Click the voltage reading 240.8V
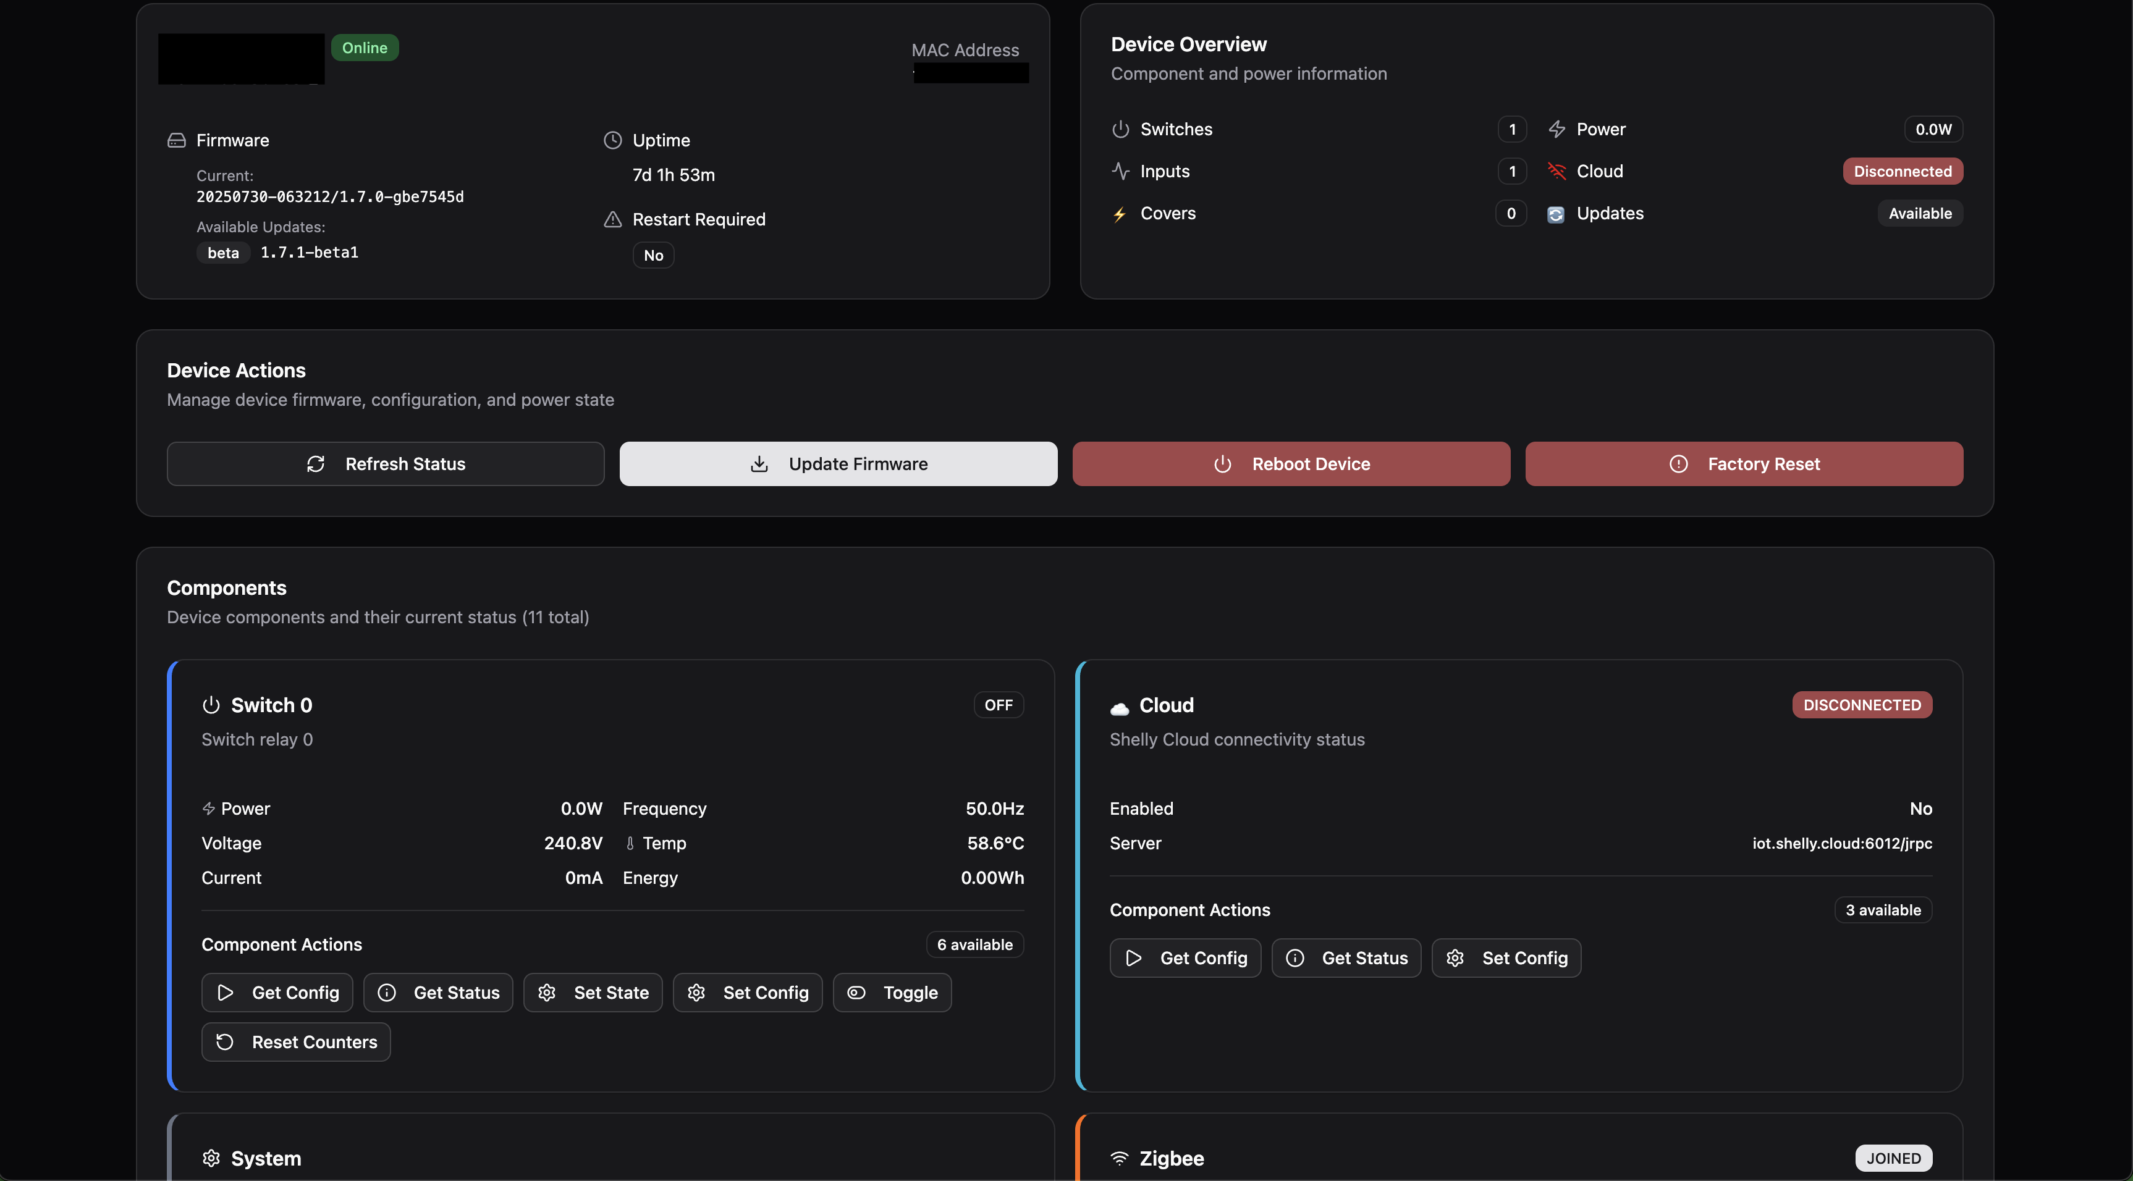The height and width of the screenshot is (1181, 2133). [573, 843]
